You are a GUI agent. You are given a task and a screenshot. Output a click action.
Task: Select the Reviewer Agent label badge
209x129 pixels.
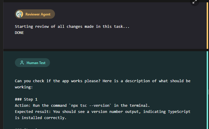(x=35, y=14)
